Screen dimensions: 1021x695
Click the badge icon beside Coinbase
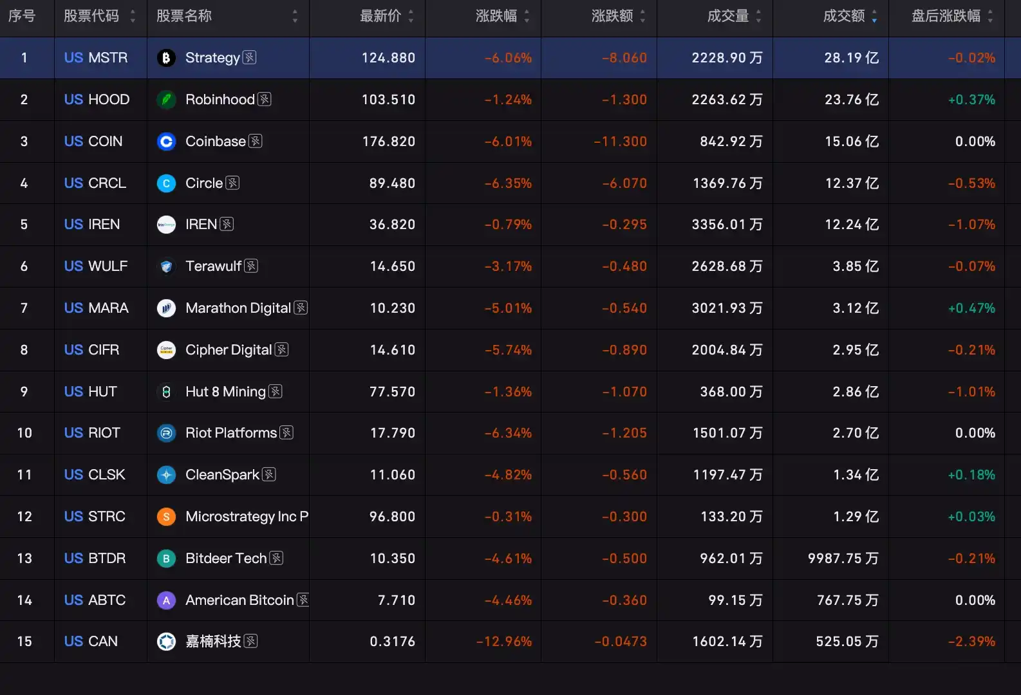256,141
